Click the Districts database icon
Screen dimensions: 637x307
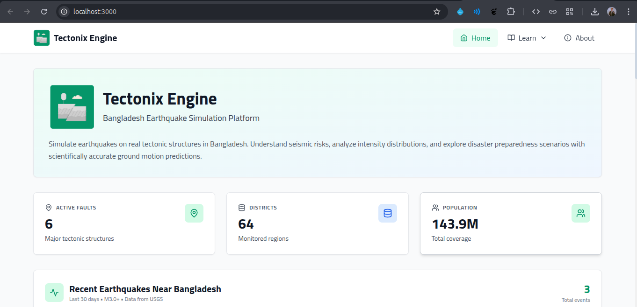click(x=387, y=213)
